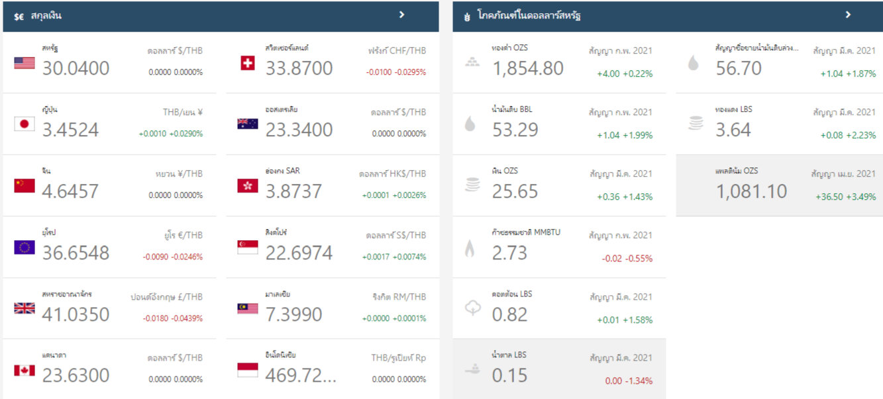Image resolution: width=883 pixels, height=399 pixels.
Task: Open the British pound 41.0350 rate
Action: [76, 314]
